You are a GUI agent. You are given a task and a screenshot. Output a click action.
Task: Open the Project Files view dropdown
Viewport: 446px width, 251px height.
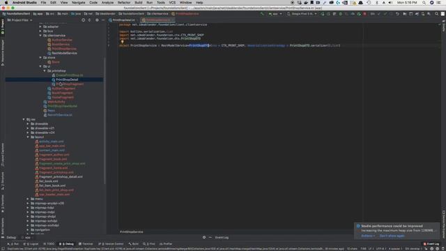coord(20,20)
